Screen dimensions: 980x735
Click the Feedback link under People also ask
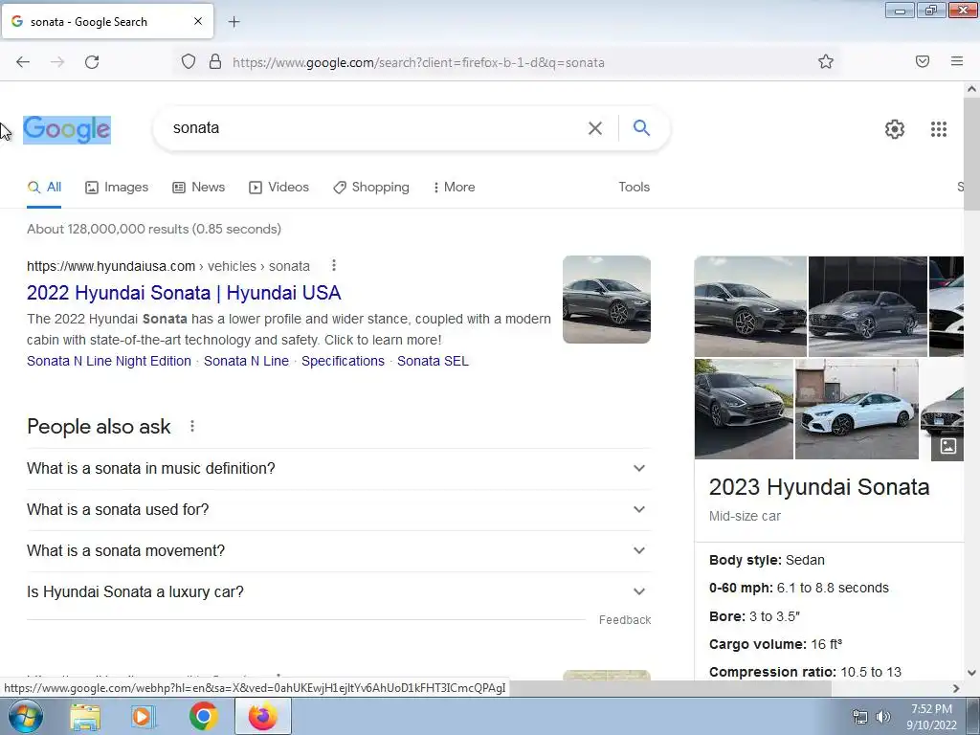625,620
